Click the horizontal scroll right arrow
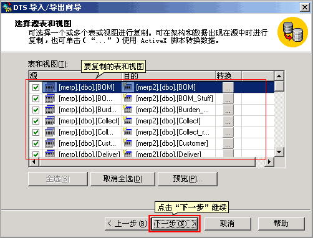Viewport: 313px width, 238px height. tap(269, 162)
